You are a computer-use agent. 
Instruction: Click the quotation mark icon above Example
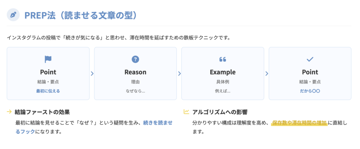(223, 59)
